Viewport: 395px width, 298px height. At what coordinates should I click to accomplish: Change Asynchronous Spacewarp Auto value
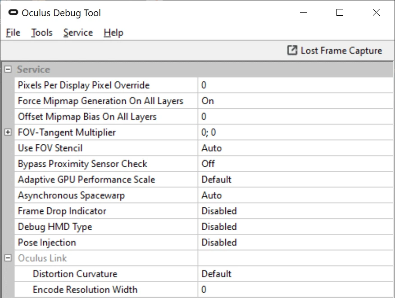point(295,195)
